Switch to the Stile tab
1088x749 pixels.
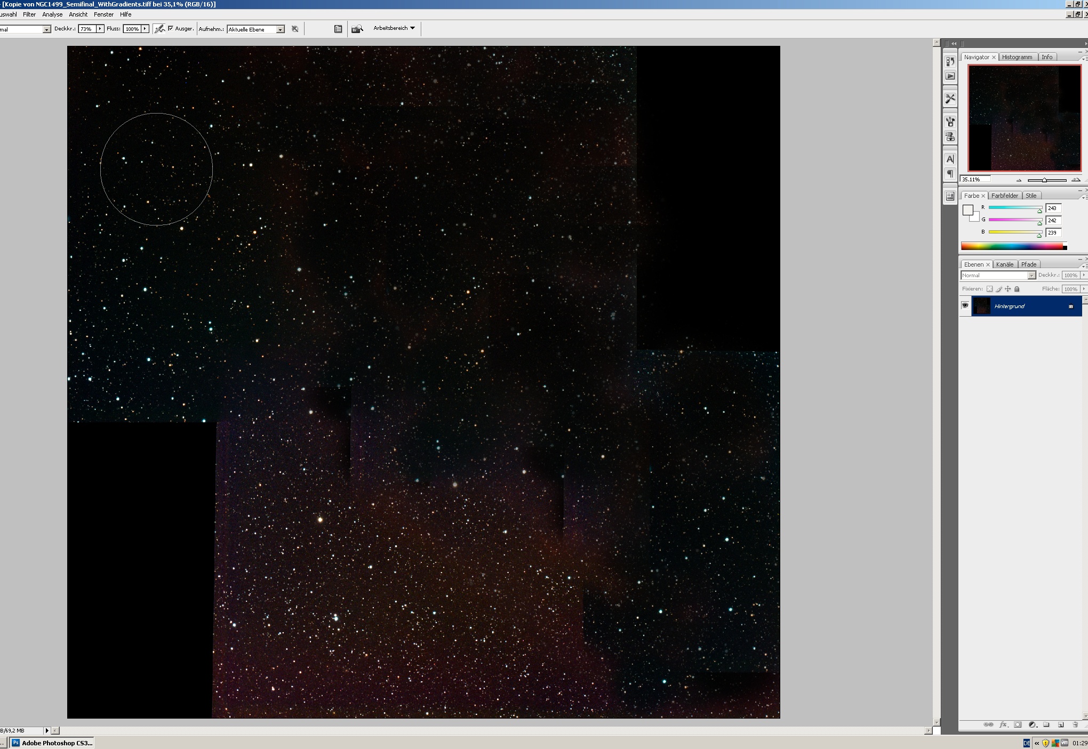[x=1031, y=196]
